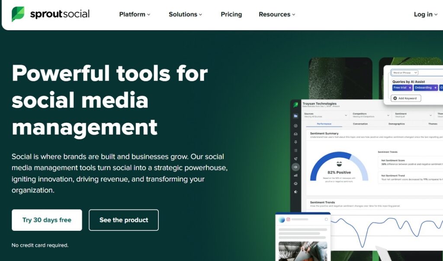Image resolution: width=443 pixels, height=261 pixels.
Task: Click the Queries by AI Assist label
Action: click(408, 82)
